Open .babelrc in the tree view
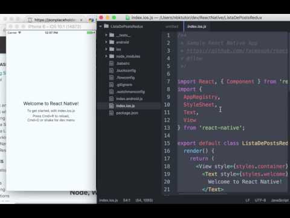Image resolution: width=290 pixels, height=218 pixels. (x=123, y=64)
